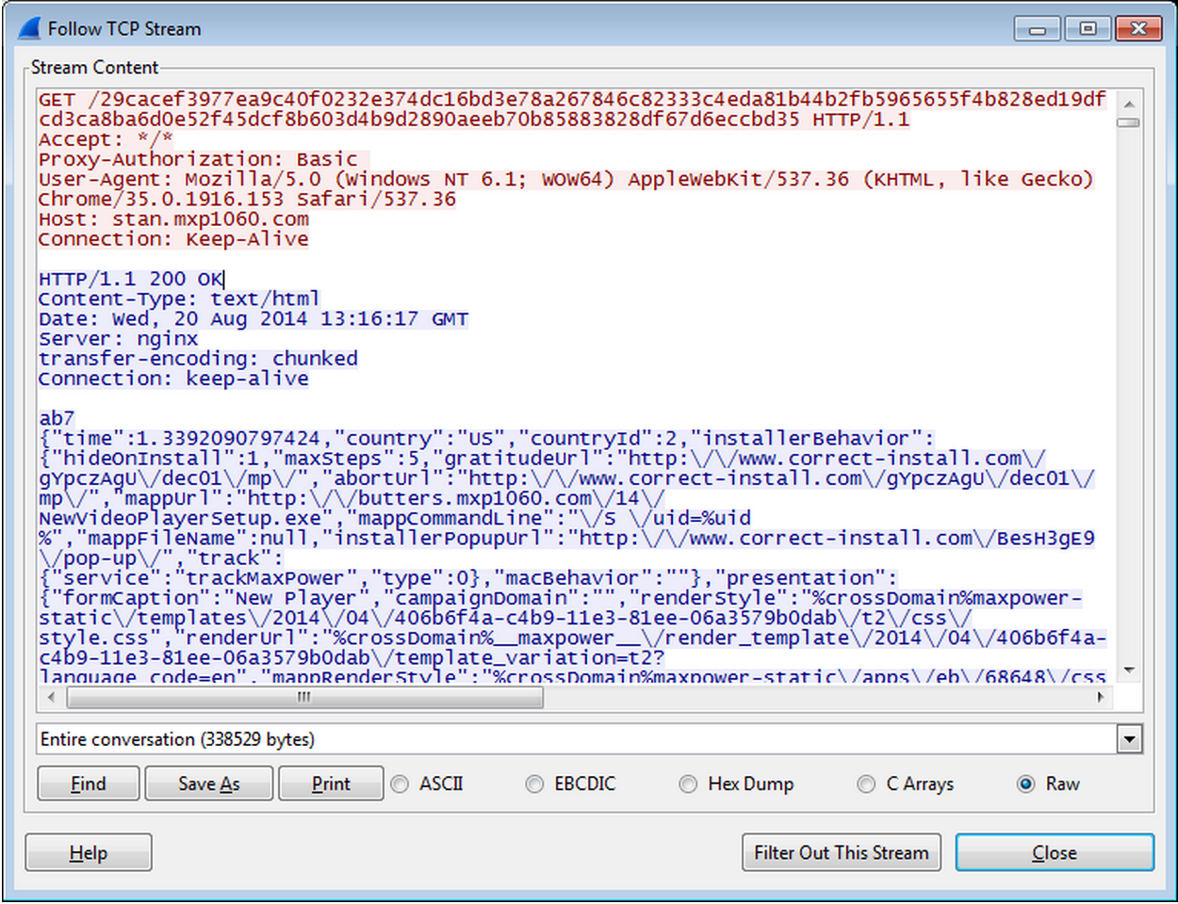Click Filter Out This Stream
The image size is (1178, 904).
[841, 853]
